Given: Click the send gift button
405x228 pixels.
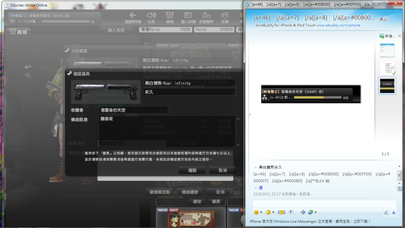Looking at the screenshot, I should [x=190, y=192].
